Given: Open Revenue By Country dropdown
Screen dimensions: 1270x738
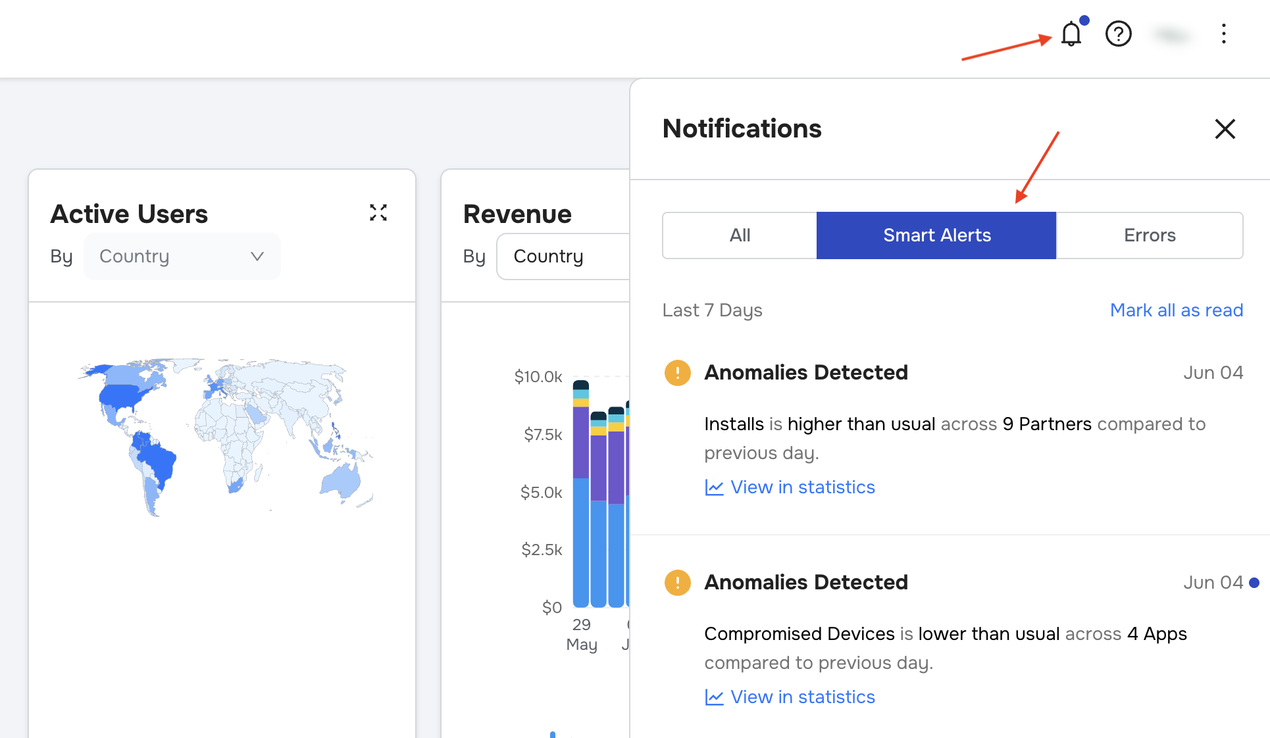Looking at the screenshot, I should (563, 256).
